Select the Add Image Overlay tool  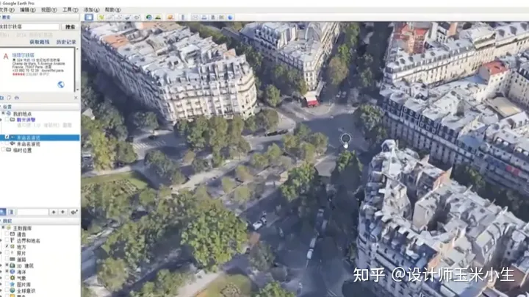click(128, 17)
